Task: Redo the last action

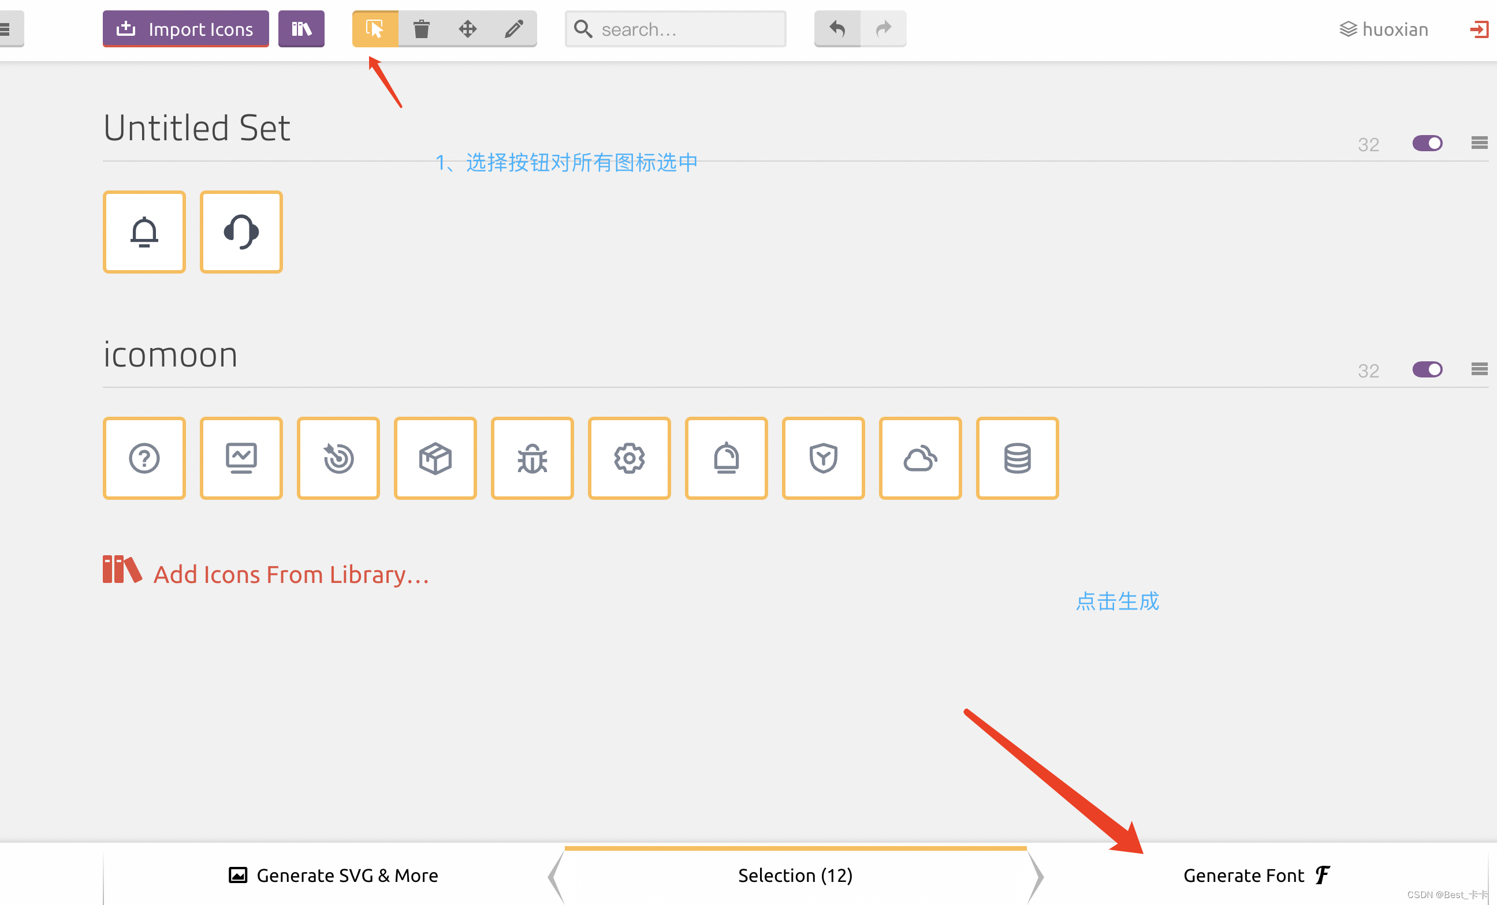Action: click(x=884, y=28)
